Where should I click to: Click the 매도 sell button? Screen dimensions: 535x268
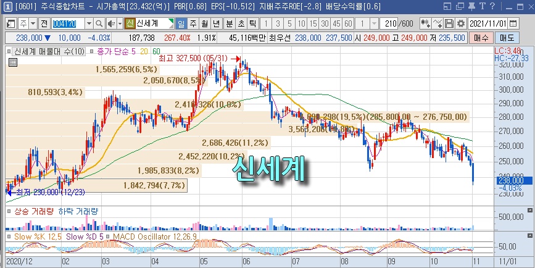507,38
